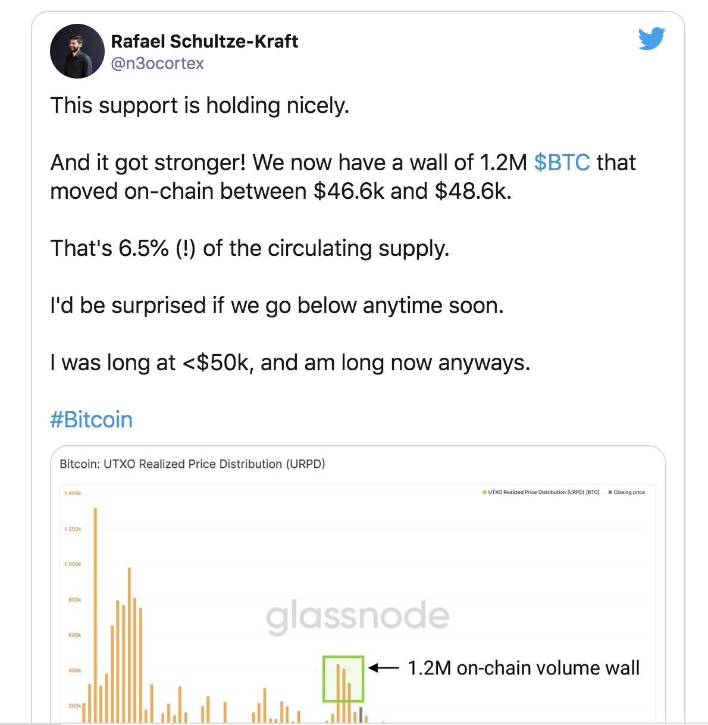Open the #Bitcoin hashtag
708x725 pixels.
91,420
